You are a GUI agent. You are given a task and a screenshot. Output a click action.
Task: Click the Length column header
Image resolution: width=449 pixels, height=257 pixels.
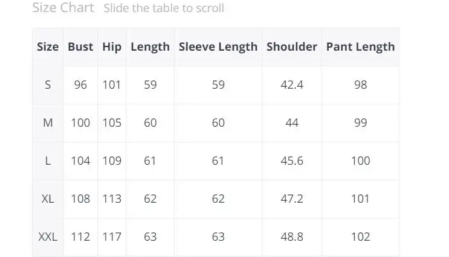[x=150, y=46]
